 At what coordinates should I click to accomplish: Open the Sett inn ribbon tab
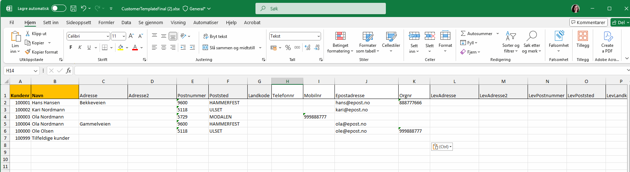point(51,22)
